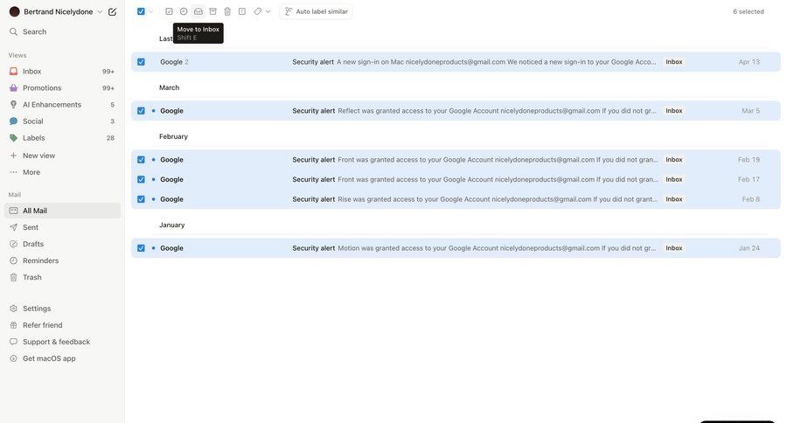Screen dimensions: 787x423
Task: Click Get macOS app link
Action: [x=62, y=358]
